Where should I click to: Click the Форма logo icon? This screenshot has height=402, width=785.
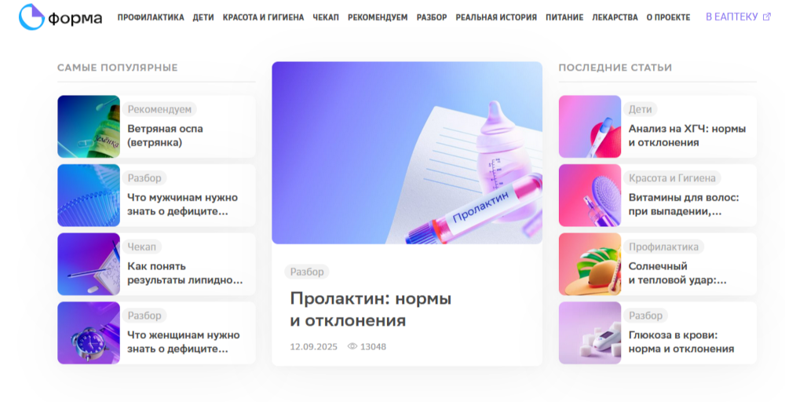pos(31,17)
